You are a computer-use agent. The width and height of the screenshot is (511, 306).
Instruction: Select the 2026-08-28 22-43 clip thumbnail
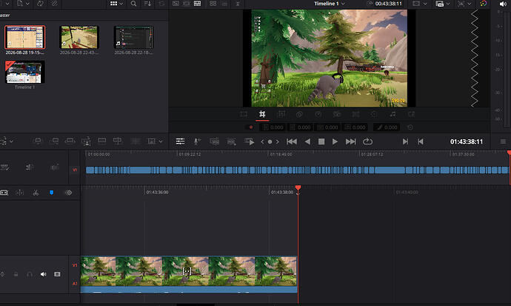coord(79,37)
